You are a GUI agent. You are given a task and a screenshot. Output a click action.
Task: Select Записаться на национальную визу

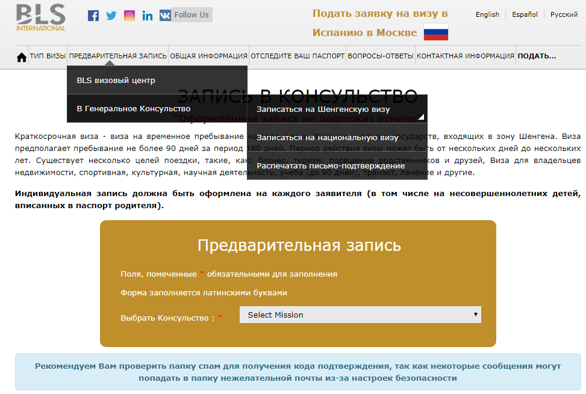(x=327, y=137)
